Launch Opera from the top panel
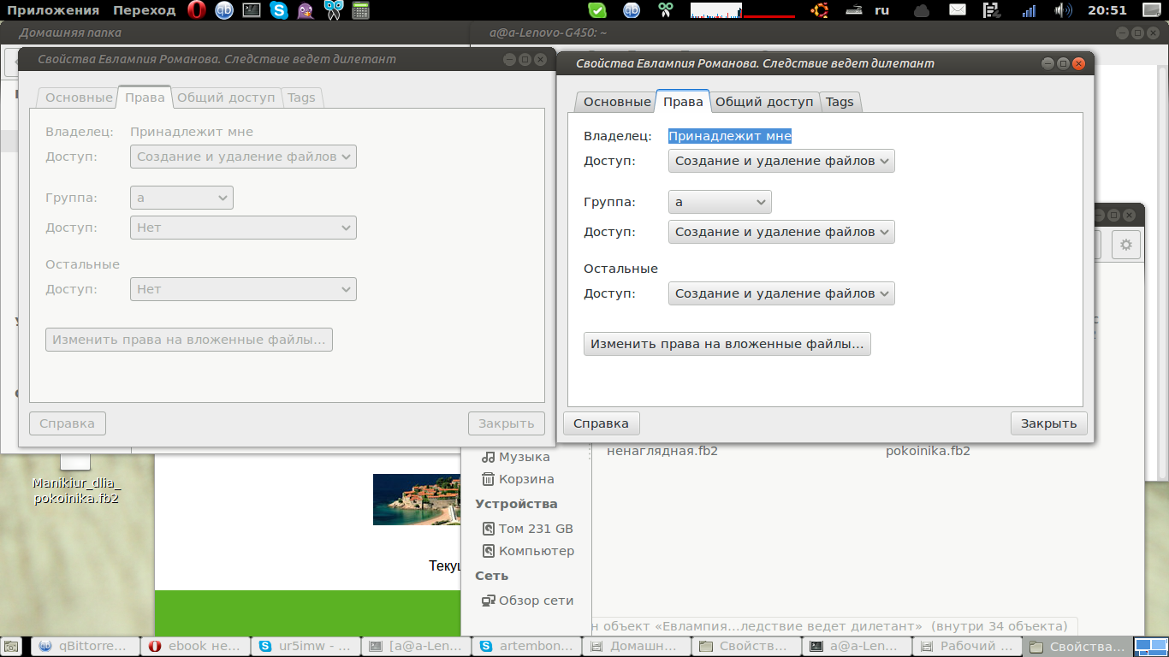The width and height of the screenshot is (1169, 657). pyautogui.click(x=197, y=10)
